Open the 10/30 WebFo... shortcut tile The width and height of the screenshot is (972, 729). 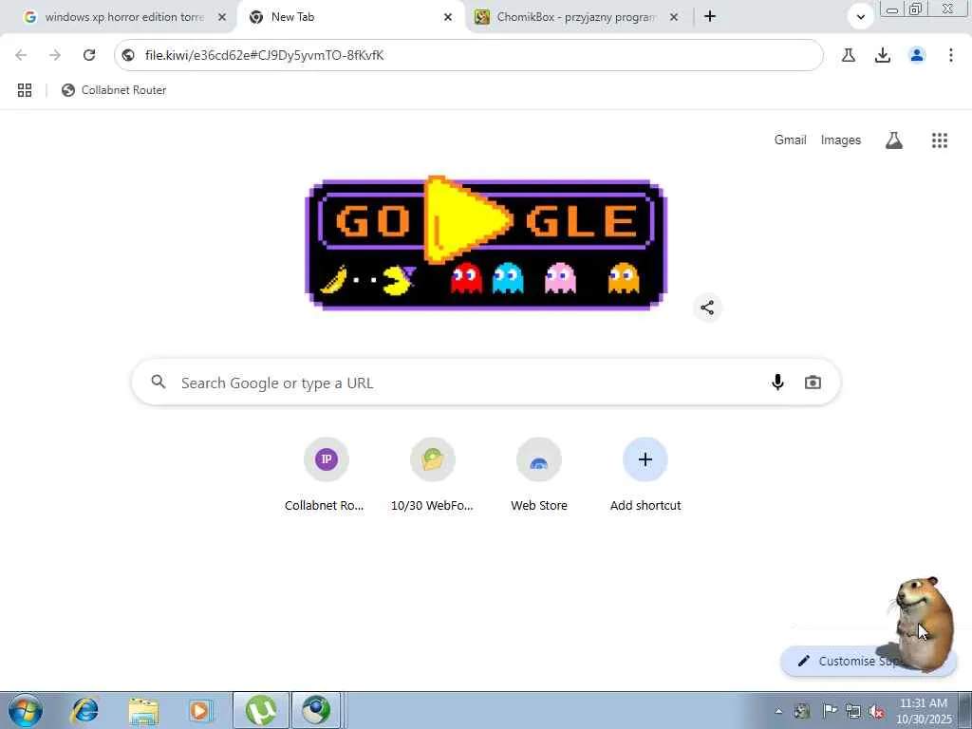coord(432,475)
